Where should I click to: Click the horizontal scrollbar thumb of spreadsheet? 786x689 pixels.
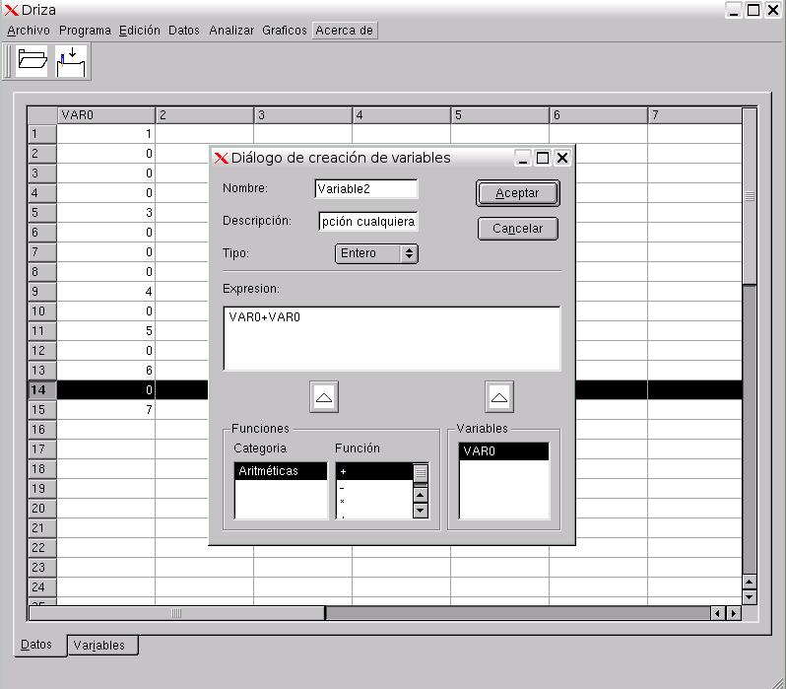click(177, 613)
